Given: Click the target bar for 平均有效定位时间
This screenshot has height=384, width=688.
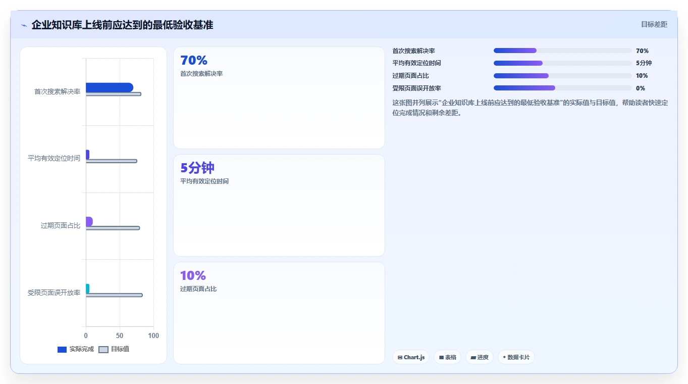Looking at the screenshot, I should 112,161.
